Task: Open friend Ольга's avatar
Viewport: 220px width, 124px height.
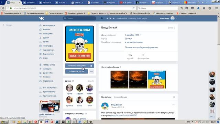Action: click(x=79, y=100)
